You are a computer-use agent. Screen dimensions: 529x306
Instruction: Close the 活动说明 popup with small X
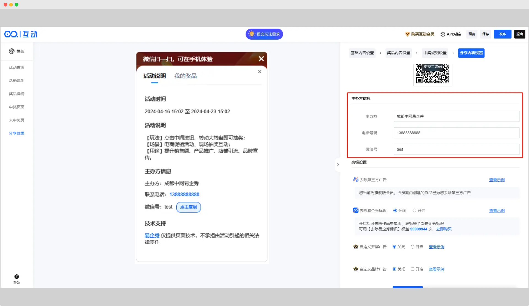coord(260,72)
